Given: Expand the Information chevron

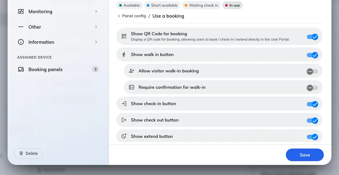Looking at the screenshot, I should tap(96, 42).
